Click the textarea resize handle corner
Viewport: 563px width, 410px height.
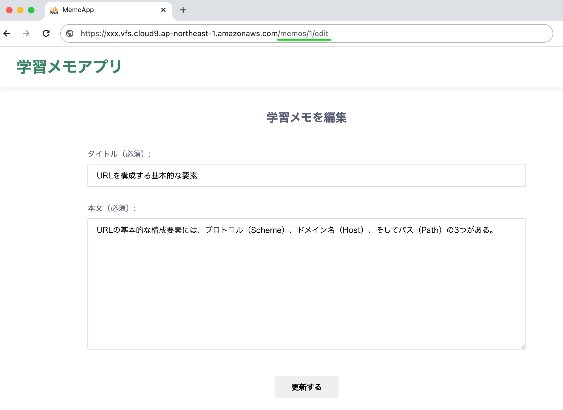coord(523,347)
